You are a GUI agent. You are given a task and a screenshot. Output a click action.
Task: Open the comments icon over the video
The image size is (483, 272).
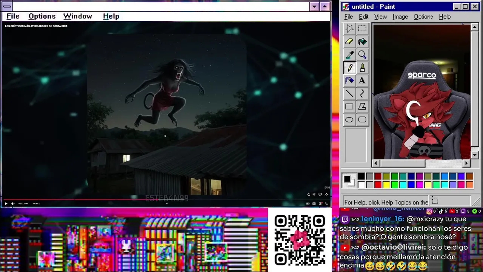click(x=320, y=194)
